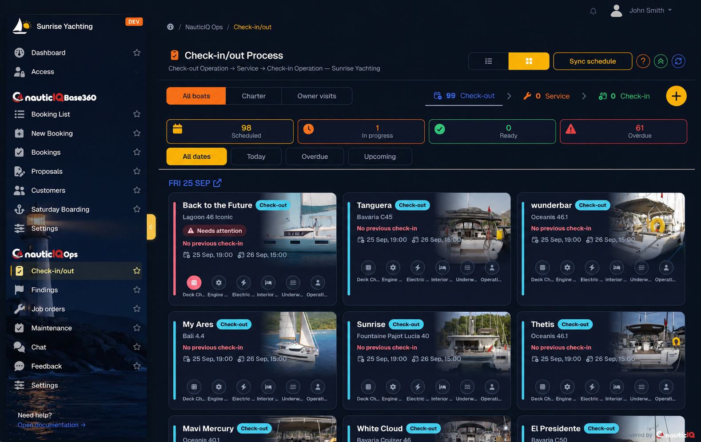The height and width of the screenshot is (442, 701).
Task: Click the home globe breadcrumb icon
Action: pos(170,27)
